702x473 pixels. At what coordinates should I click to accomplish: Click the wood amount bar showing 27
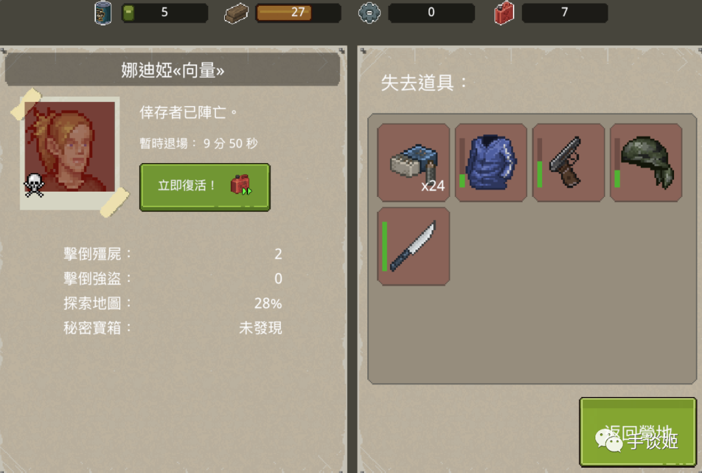pyautogui.click(x=298, y=12)
